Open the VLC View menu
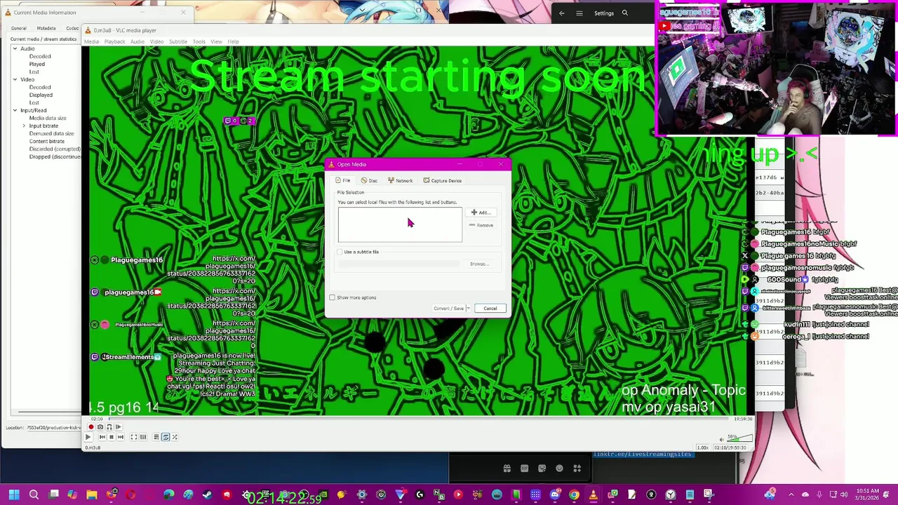898x505 pixels. click(217, 41)
